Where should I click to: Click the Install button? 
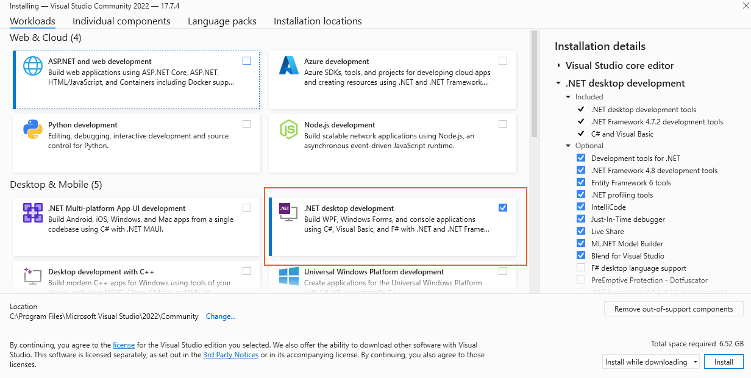click(724, 362)
